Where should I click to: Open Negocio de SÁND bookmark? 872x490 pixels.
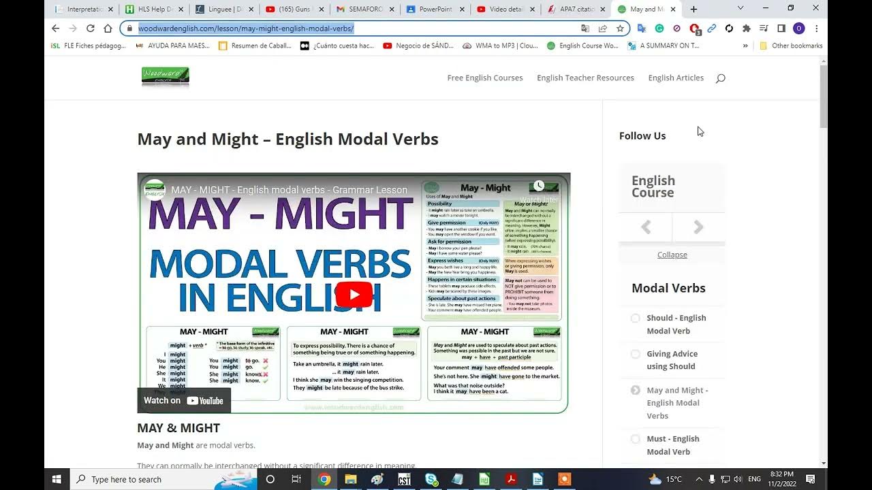coord(418,46)
